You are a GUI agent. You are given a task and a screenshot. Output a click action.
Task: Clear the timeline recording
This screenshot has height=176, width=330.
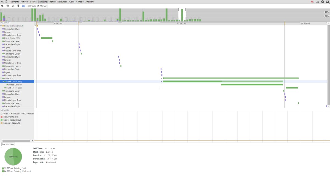point(8,6)
